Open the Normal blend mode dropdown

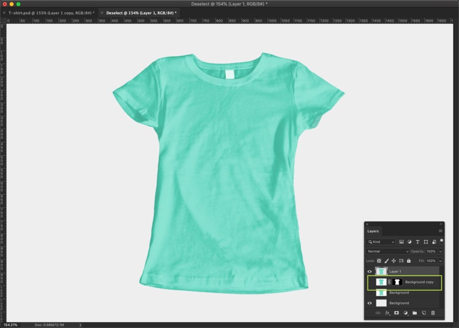coord(387,251)
